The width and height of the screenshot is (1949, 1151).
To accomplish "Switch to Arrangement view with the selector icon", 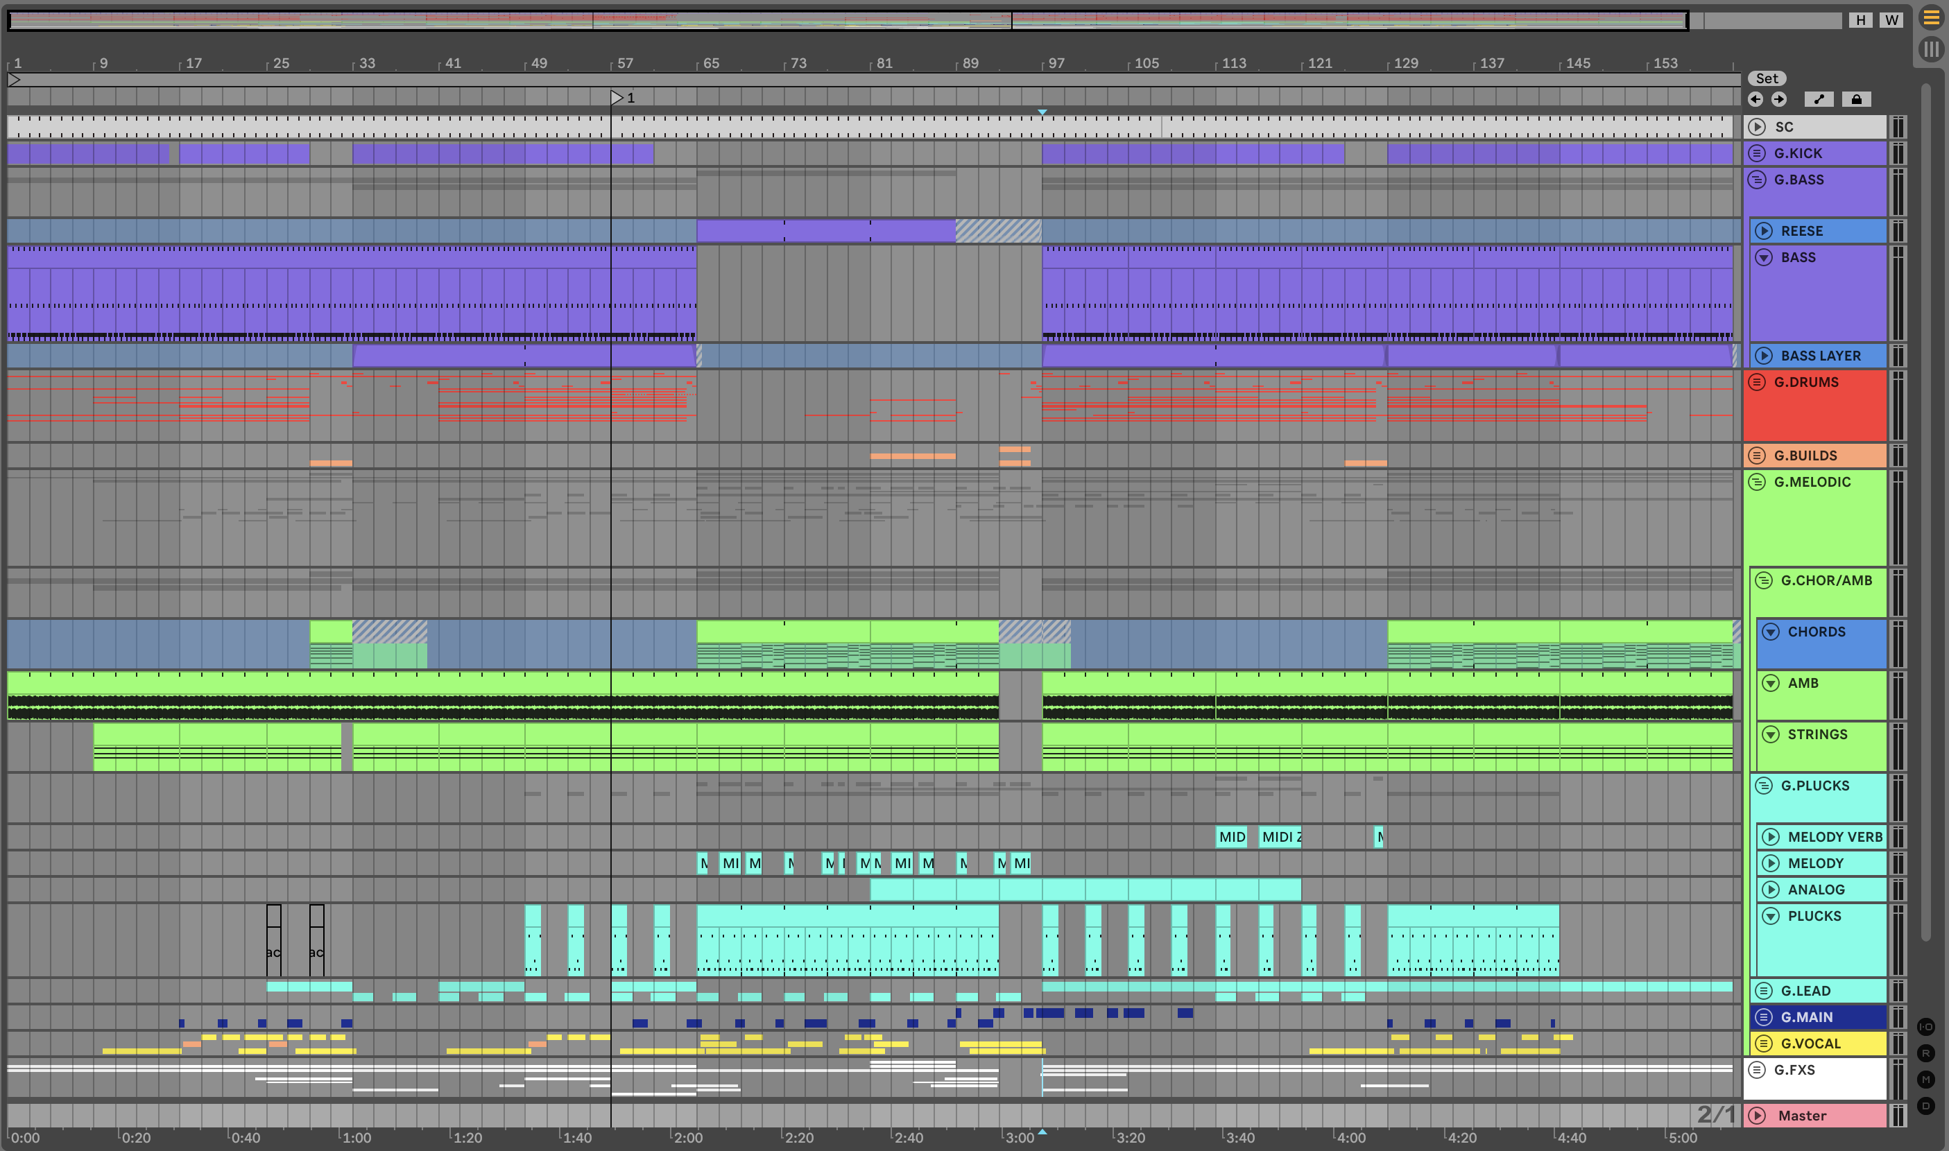I will (x=1930, y=18).
